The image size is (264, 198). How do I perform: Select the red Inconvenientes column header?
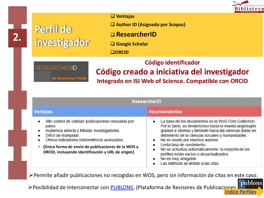coord(204,111)
